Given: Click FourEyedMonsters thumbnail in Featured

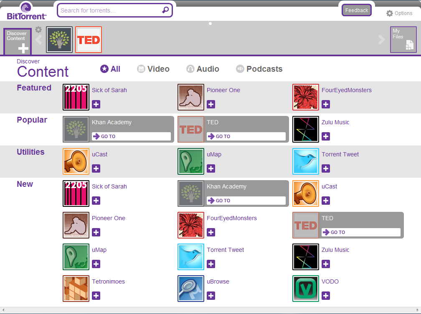Looking at the screenshot, I should (306, 97).
